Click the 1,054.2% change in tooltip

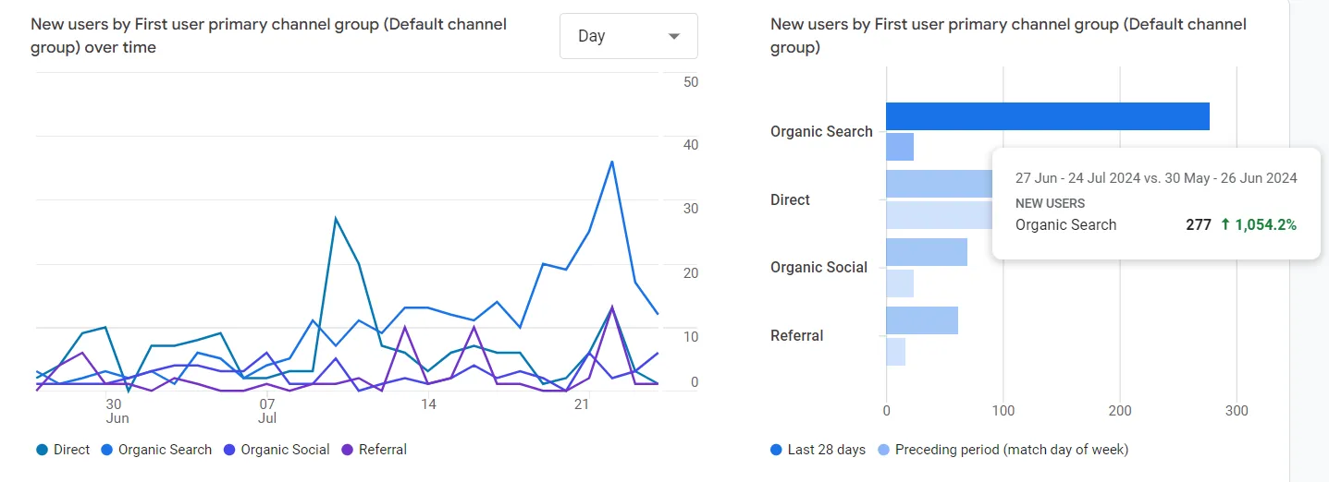click(x=1259, y=224)
